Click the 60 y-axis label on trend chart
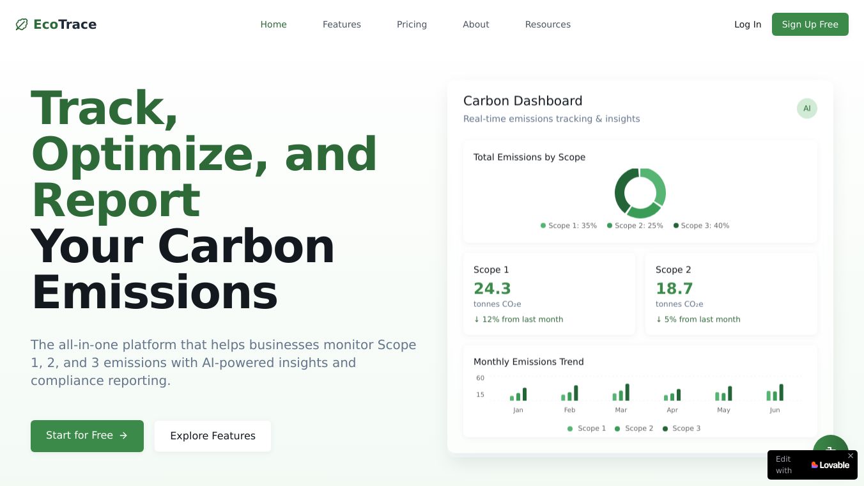 [481, 378]
